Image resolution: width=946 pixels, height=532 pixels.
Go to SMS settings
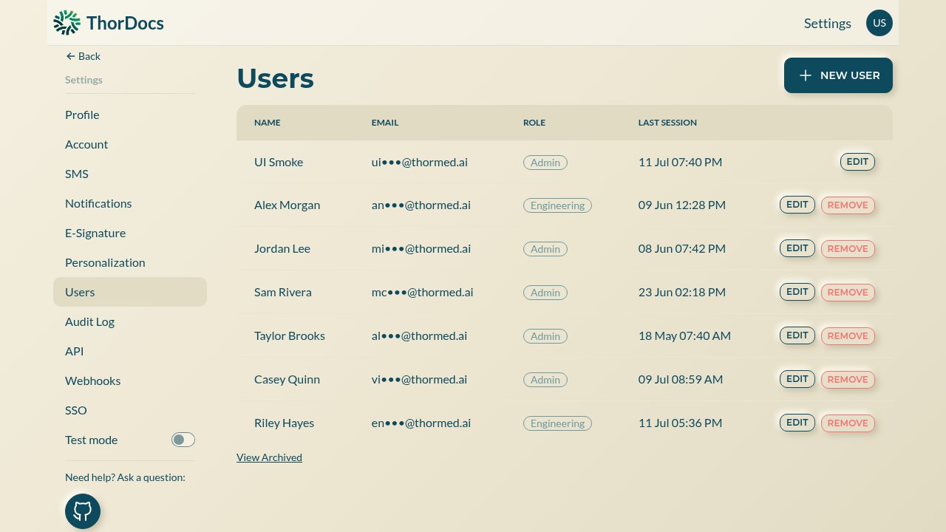coord(130,174)
